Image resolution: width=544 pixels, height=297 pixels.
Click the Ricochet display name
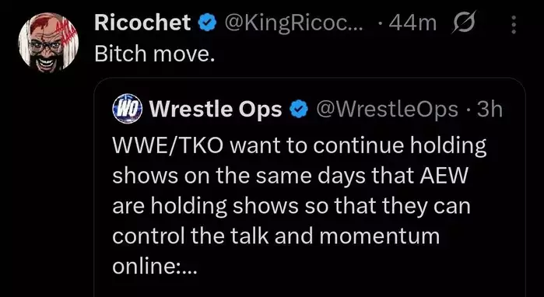tap(142, 23)
